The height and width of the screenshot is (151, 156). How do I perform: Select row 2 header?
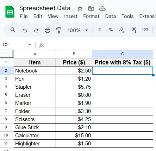(7, 71)
